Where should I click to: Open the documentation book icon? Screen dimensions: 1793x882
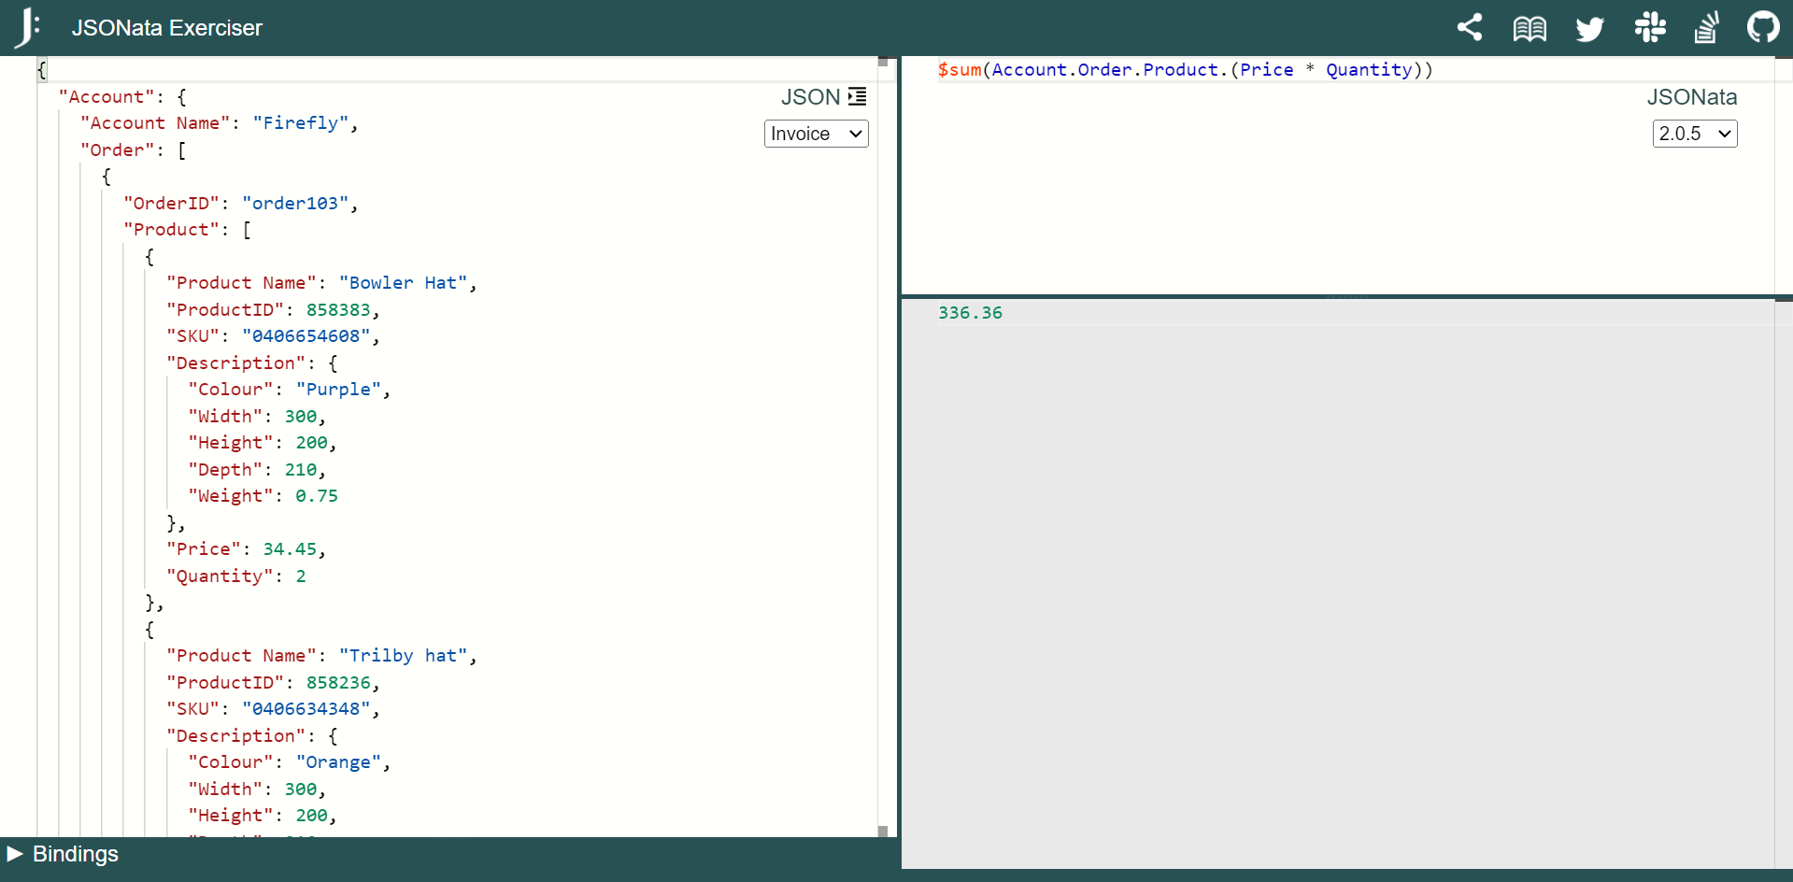pyautogui.click(x=1530, y=28)
